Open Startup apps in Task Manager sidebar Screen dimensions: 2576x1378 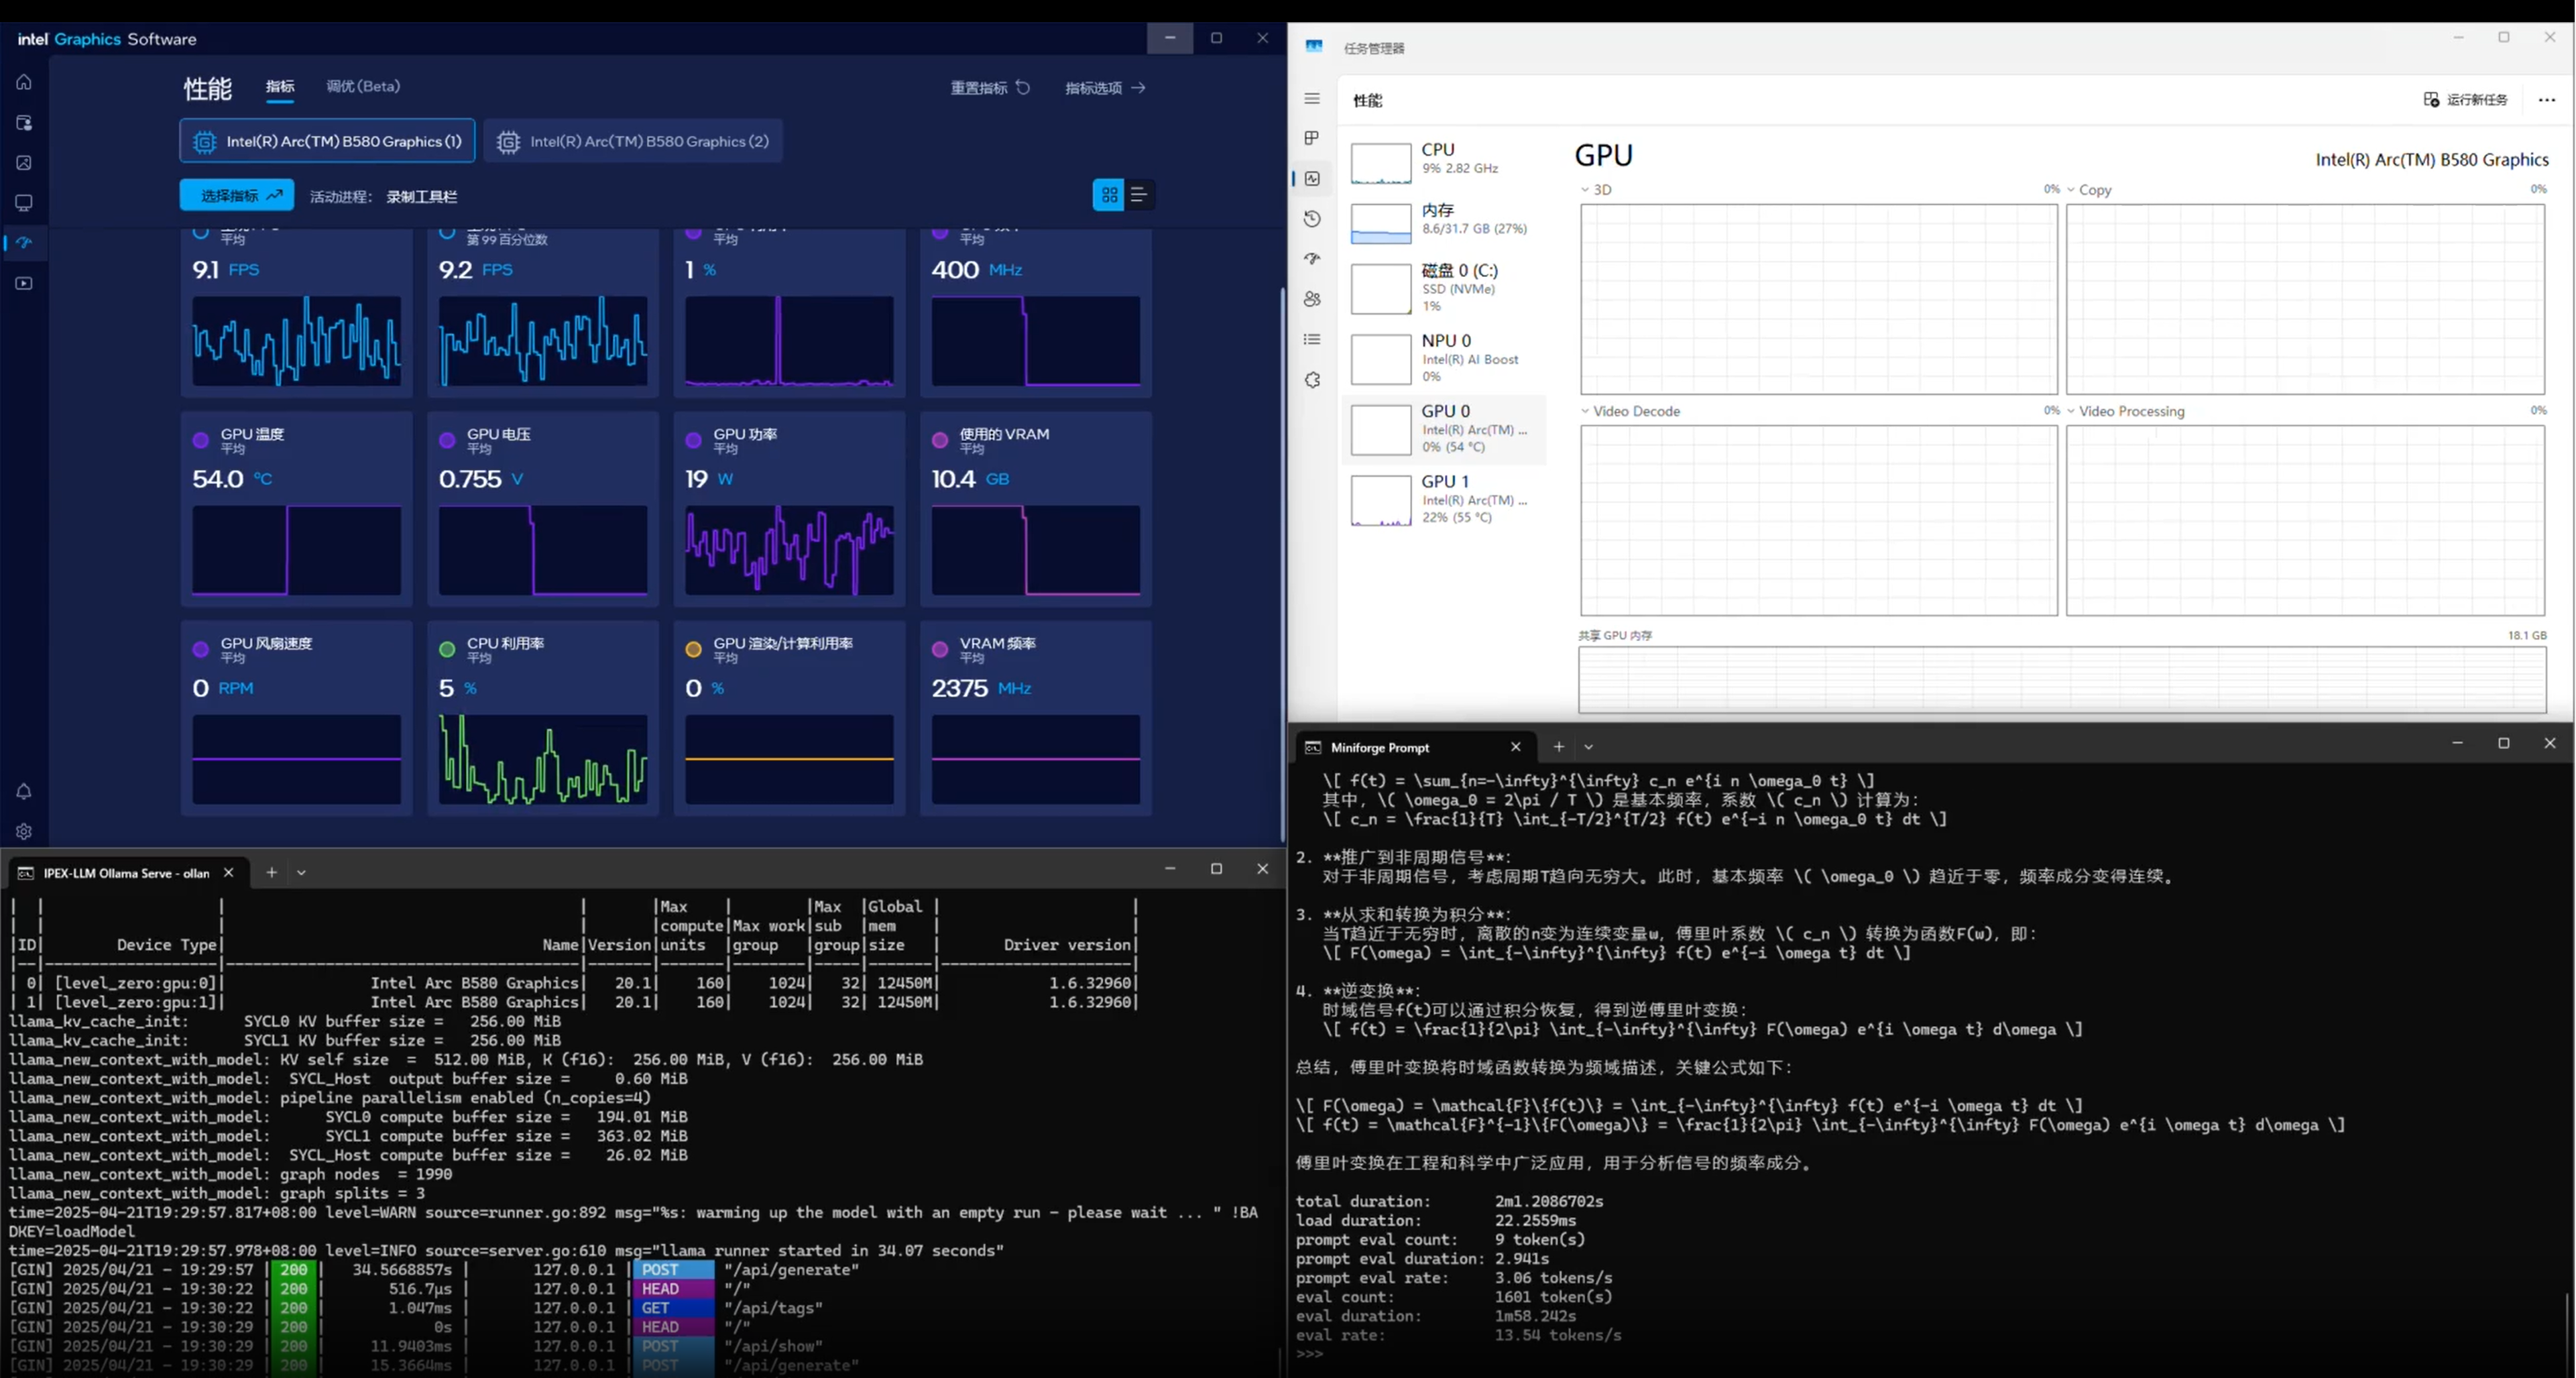tap(1312, 259)
